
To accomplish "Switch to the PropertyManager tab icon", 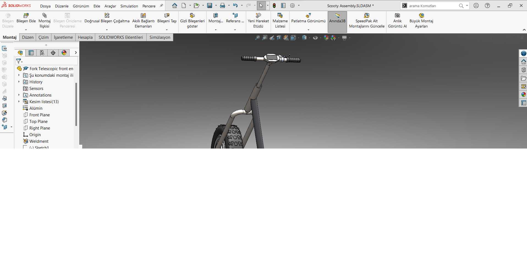I will coord(31,53).
